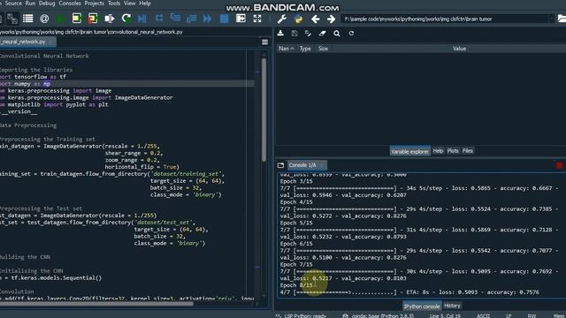Screen dimensions: 566x318
Task: Re-run the last script
Action: point(126,19)
